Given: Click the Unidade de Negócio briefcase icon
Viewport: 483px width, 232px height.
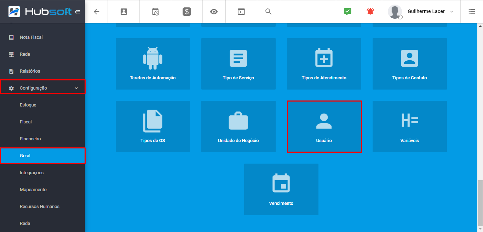Looking at the screenshot, I should (x=238, y=121).
